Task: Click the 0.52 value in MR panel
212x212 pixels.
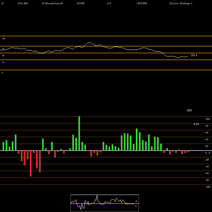Action: 196,124
